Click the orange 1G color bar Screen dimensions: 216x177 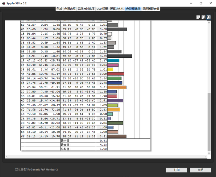coord(117,87)
